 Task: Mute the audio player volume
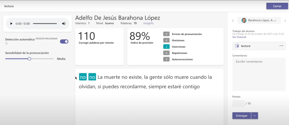(x=64, y=24)
